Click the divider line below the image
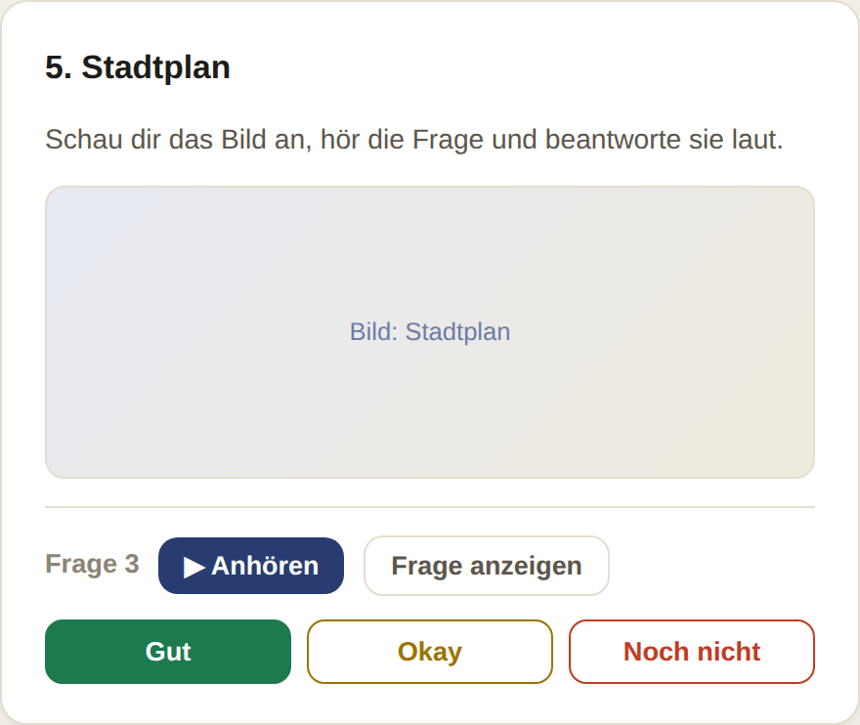This screenshot has width=860, height=725. [430, 507]
